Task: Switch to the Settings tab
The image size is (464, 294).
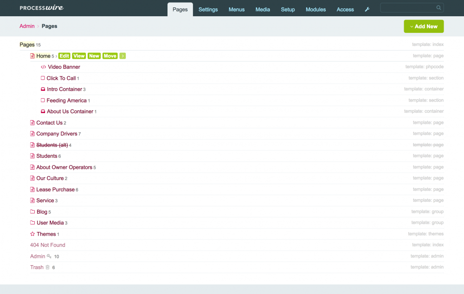Action: pos(208,9)
